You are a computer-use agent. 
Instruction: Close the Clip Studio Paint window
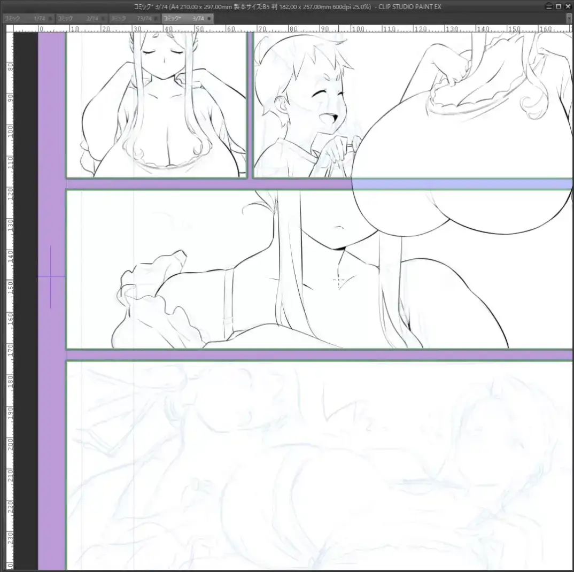point(568,6)
